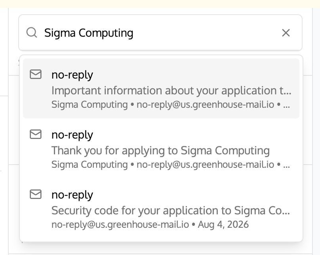Screen dimensions: 320x255
Task: Click the Aug 4, 2026 date text
Action: pyautogui.click(x=223, y=225)
